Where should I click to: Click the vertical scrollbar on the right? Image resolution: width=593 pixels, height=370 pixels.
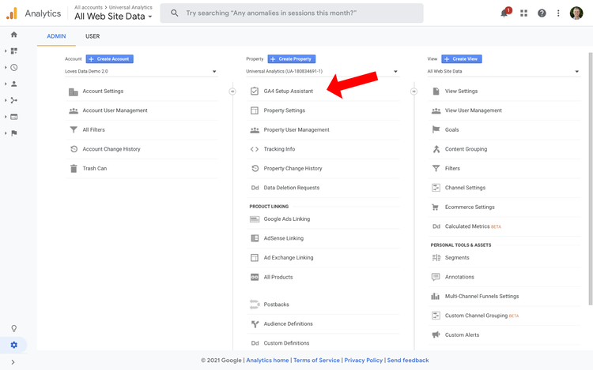click(x=591, y=179)
